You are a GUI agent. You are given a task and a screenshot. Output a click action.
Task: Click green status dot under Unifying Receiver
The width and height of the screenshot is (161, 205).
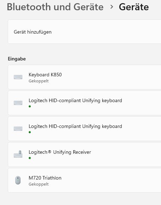tap(30, 158)
